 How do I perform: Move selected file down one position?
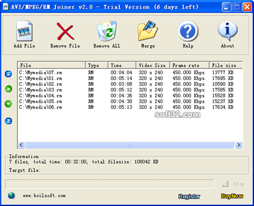(x=9, y=104)
